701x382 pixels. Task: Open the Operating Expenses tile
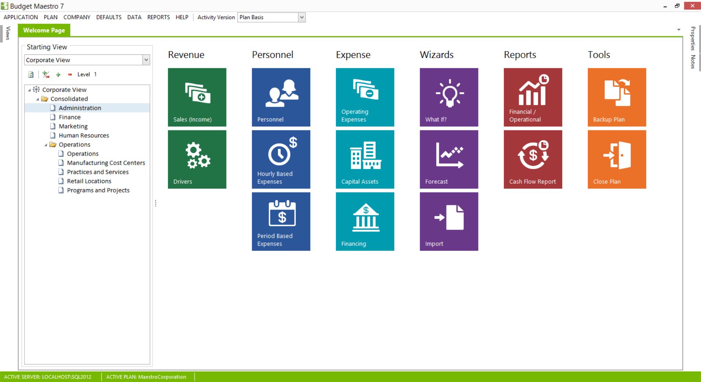[365, 97]
